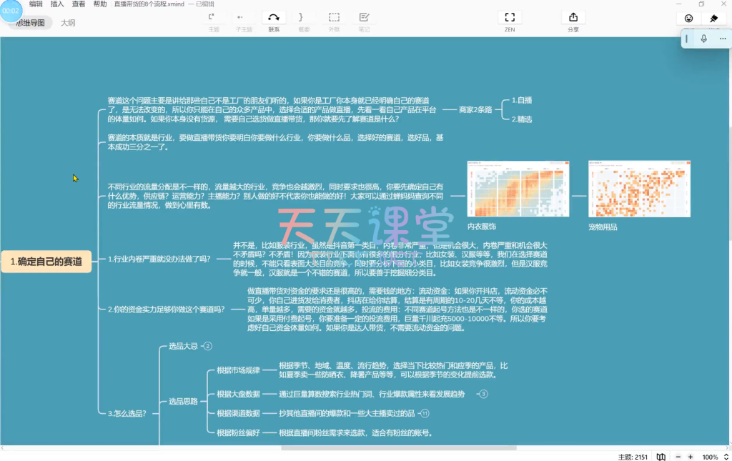Open the 插入 menu

57,4
